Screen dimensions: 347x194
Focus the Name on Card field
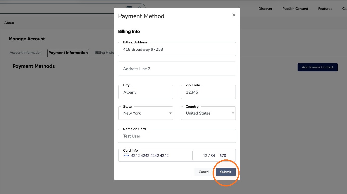(x=177, y=136)
